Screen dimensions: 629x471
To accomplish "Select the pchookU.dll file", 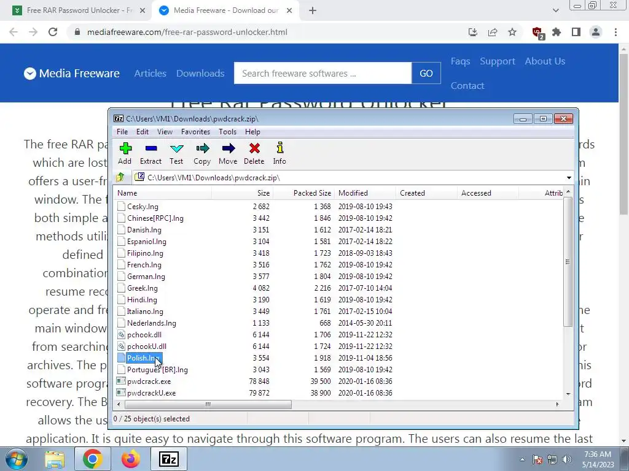I will tap(146, 346).
